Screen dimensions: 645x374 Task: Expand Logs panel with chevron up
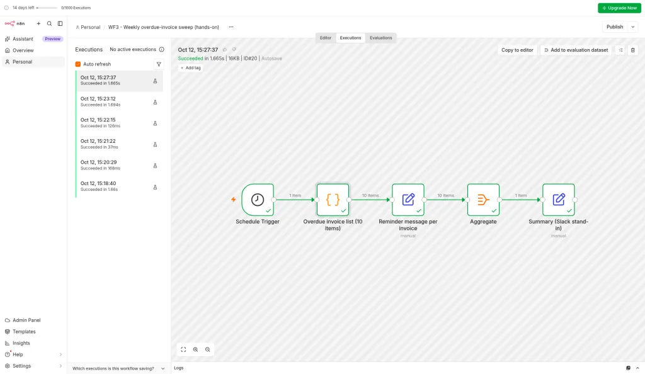637,368
